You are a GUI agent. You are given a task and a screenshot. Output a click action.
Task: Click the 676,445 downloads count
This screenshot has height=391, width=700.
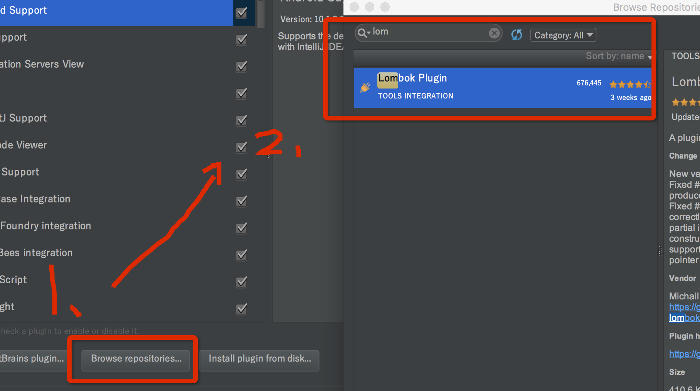pyautogui.click(x=589, y=83)
